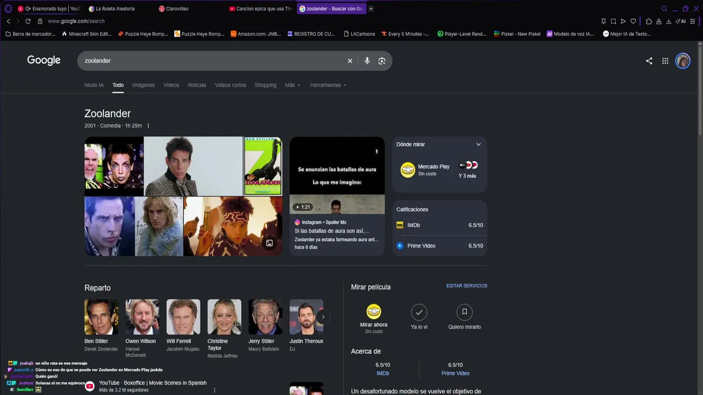Image resolution: width=703 pixels, height=395 pixels.
Task: Switch to the Modo IA tab
Action: [x=94, y=85]
